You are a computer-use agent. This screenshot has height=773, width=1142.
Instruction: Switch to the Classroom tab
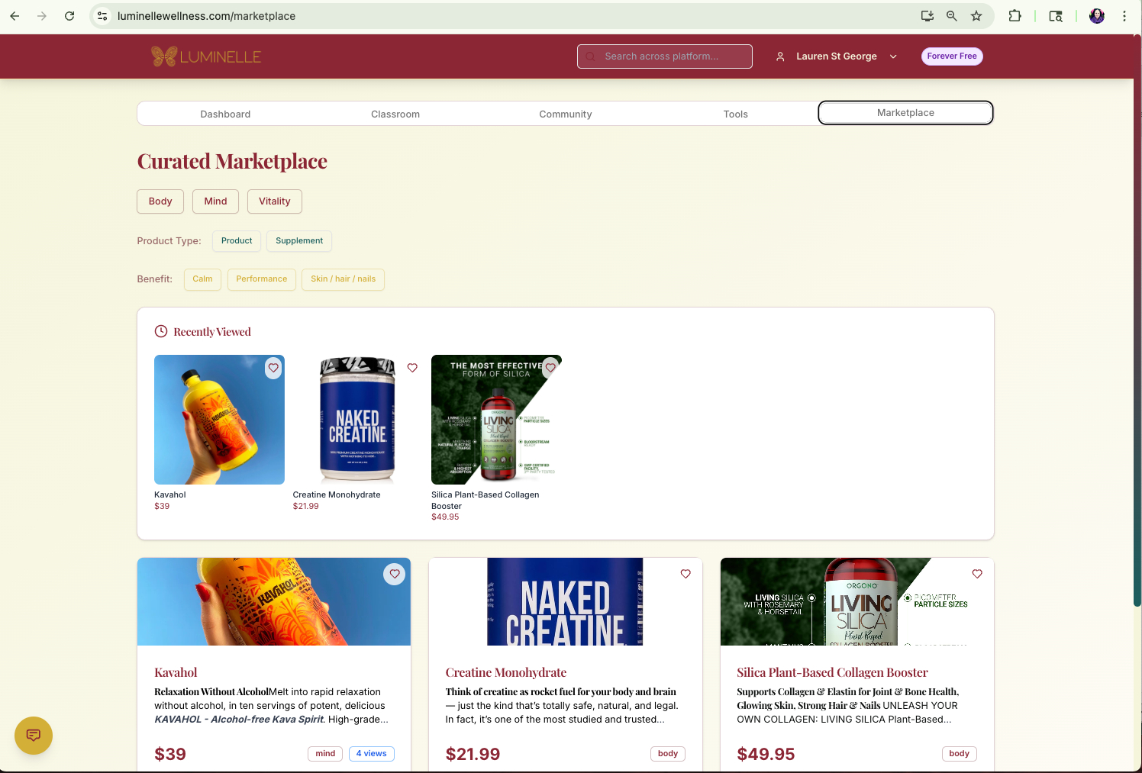(395, 114)
